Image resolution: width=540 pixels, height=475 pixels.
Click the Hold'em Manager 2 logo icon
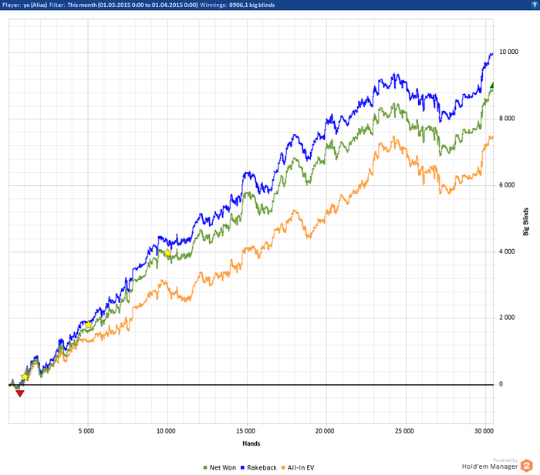[x=527, y=466]
